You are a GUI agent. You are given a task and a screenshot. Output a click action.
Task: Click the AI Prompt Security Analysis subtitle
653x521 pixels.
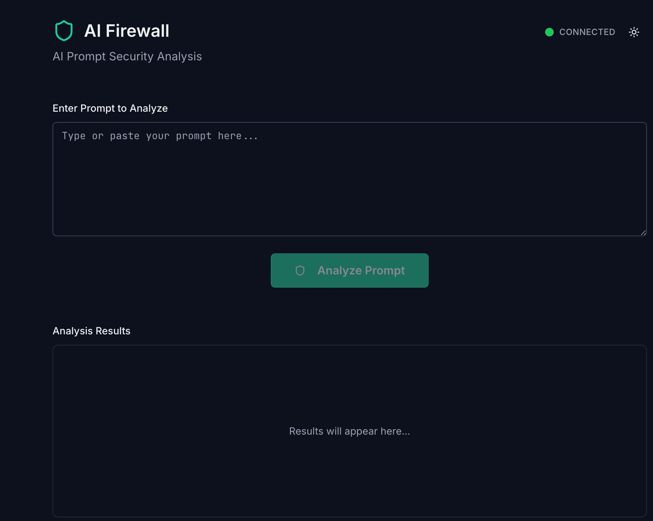click(x=127, y=57)
